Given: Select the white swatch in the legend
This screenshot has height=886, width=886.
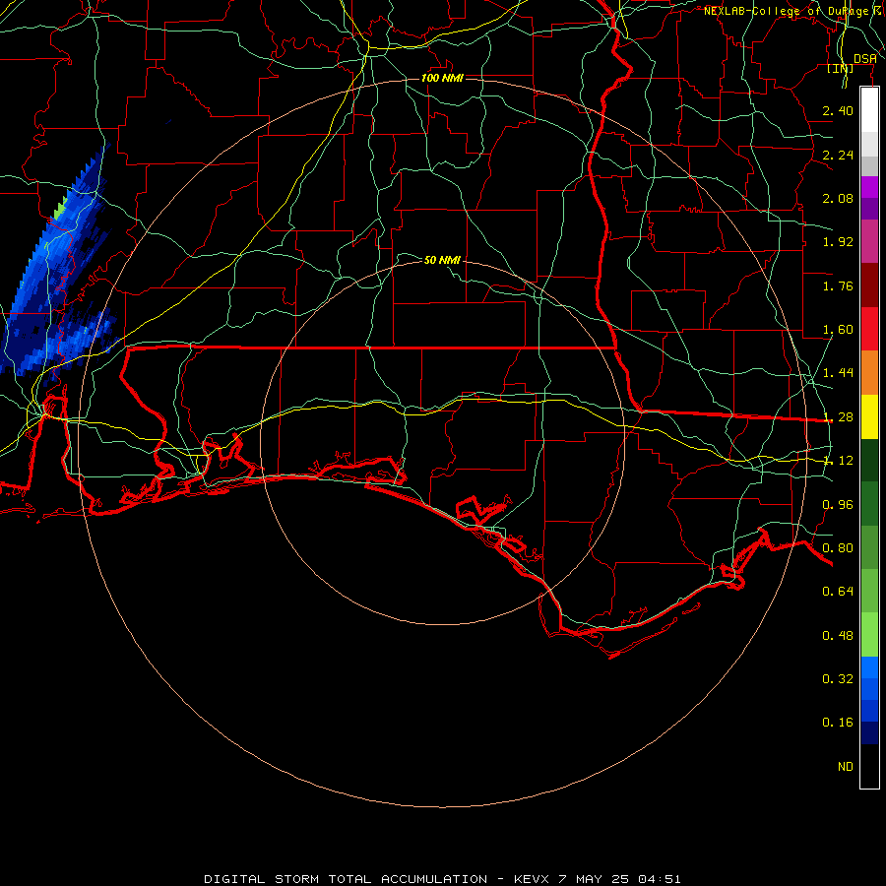Looking at the screenshot, I should (869, 110).
